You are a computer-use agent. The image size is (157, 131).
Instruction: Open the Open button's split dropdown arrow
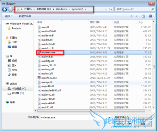130,124
